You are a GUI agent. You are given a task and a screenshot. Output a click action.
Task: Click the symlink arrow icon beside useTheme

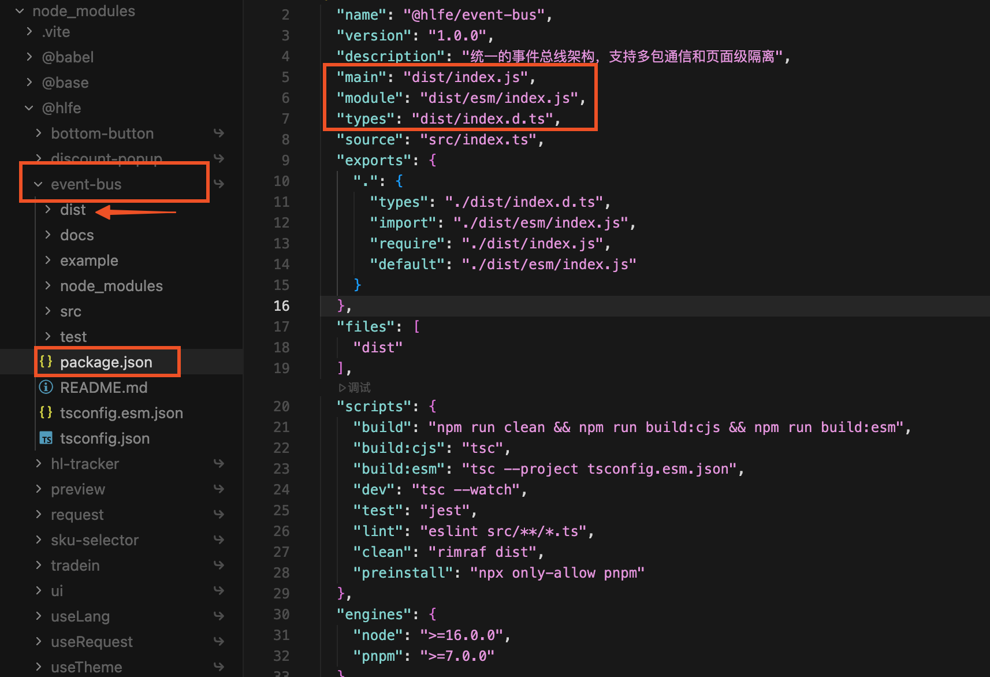coord(219,667)
